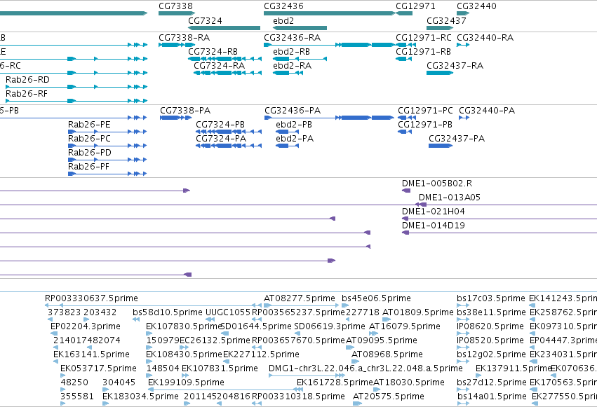597x407 pixels.
Task: Open EST EK183034.5prime
Action: tap(140, 396)
